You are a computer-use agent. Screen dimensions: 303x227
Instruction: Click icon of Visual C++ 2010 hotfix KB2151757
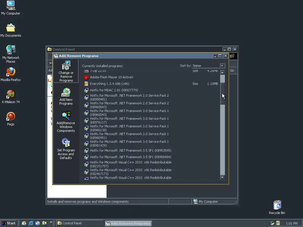[x=86, y=164]
